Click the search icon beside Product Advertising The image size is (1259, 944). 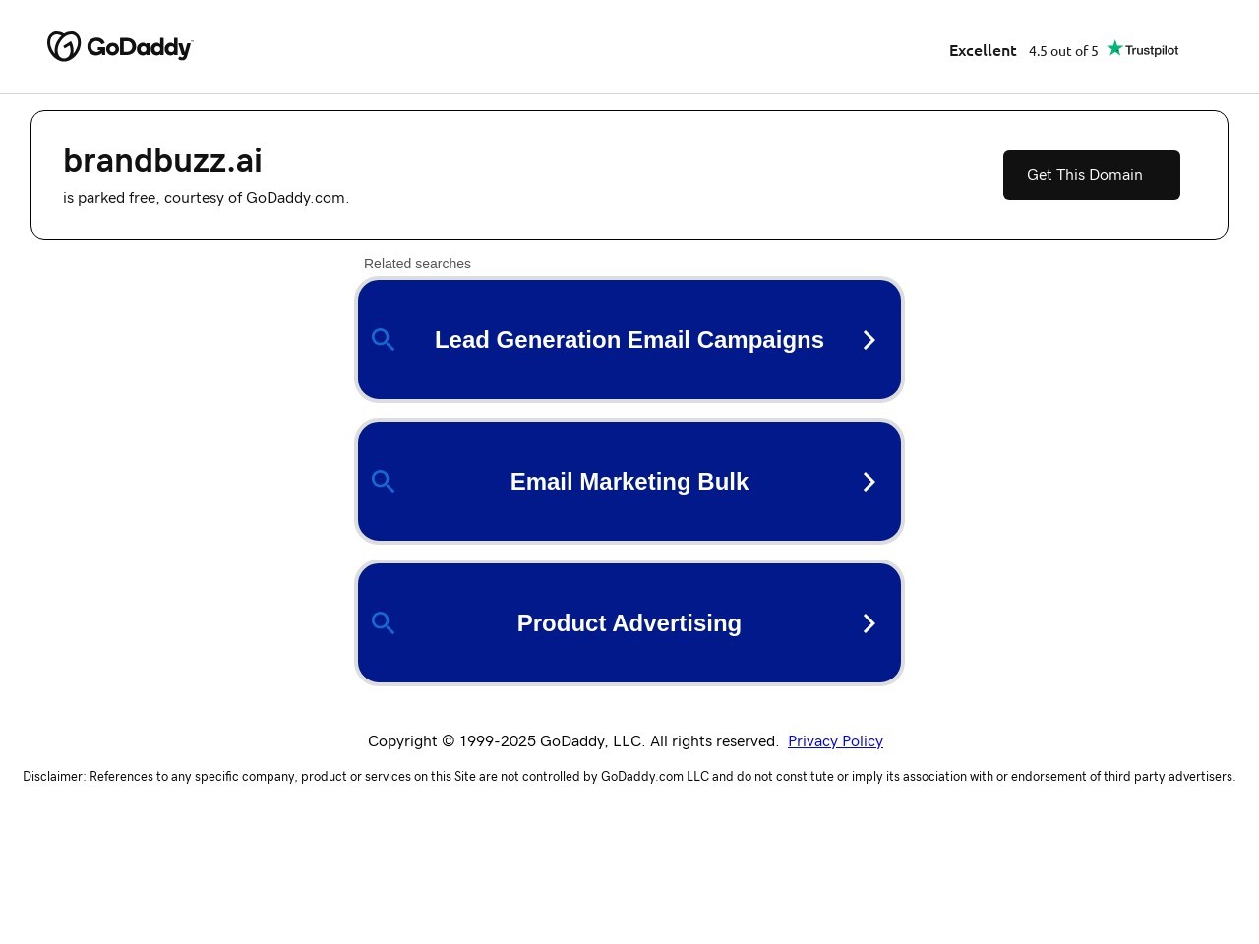384,623
